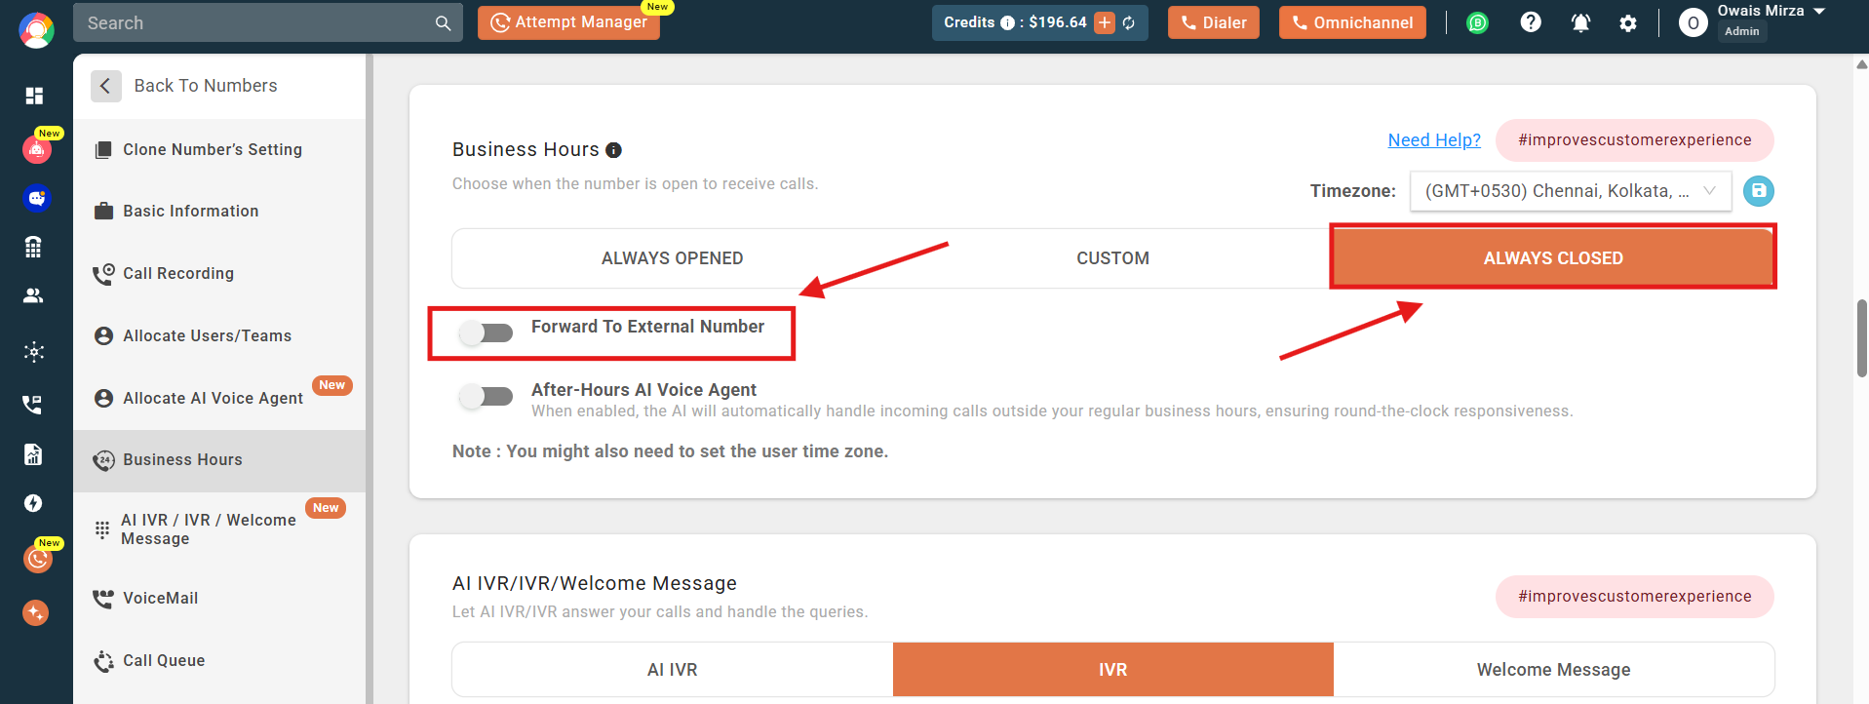Click the credits info icon
This screenshot has width=1869, height=704.
1007,23
